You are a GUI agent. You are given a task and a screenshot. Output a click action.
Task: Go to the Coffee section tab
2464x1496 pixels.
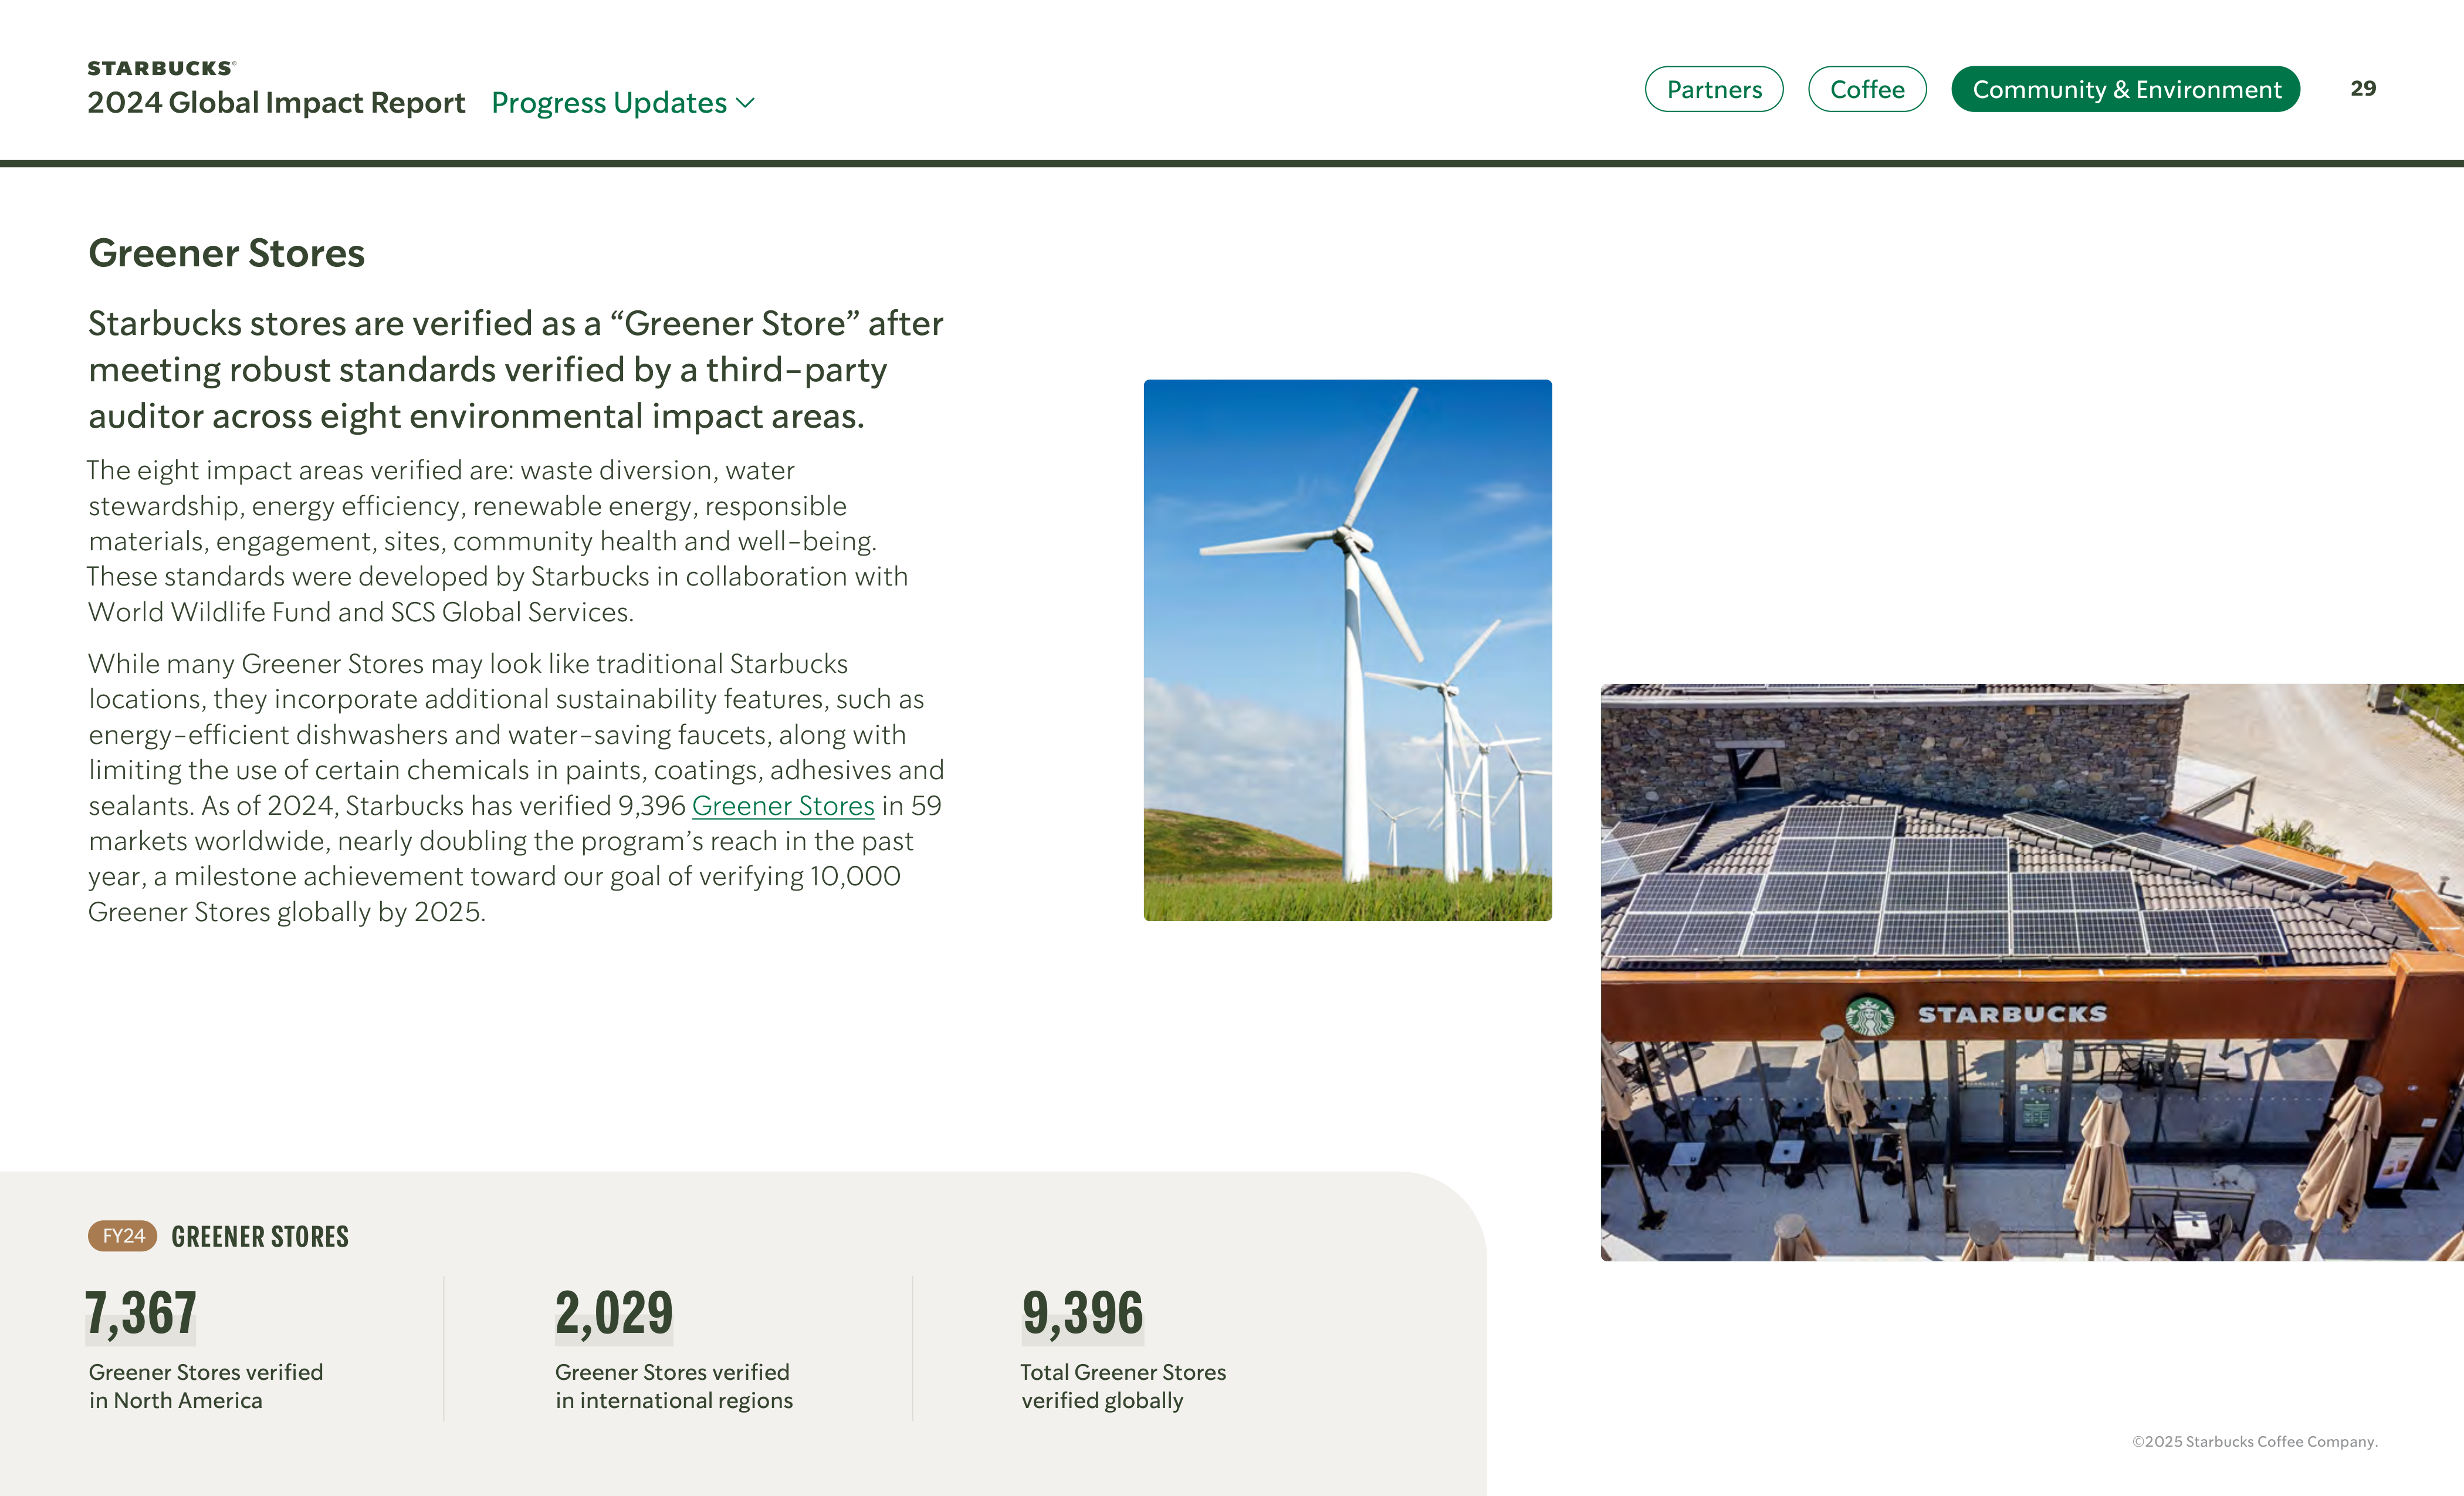pos(1866,89)
